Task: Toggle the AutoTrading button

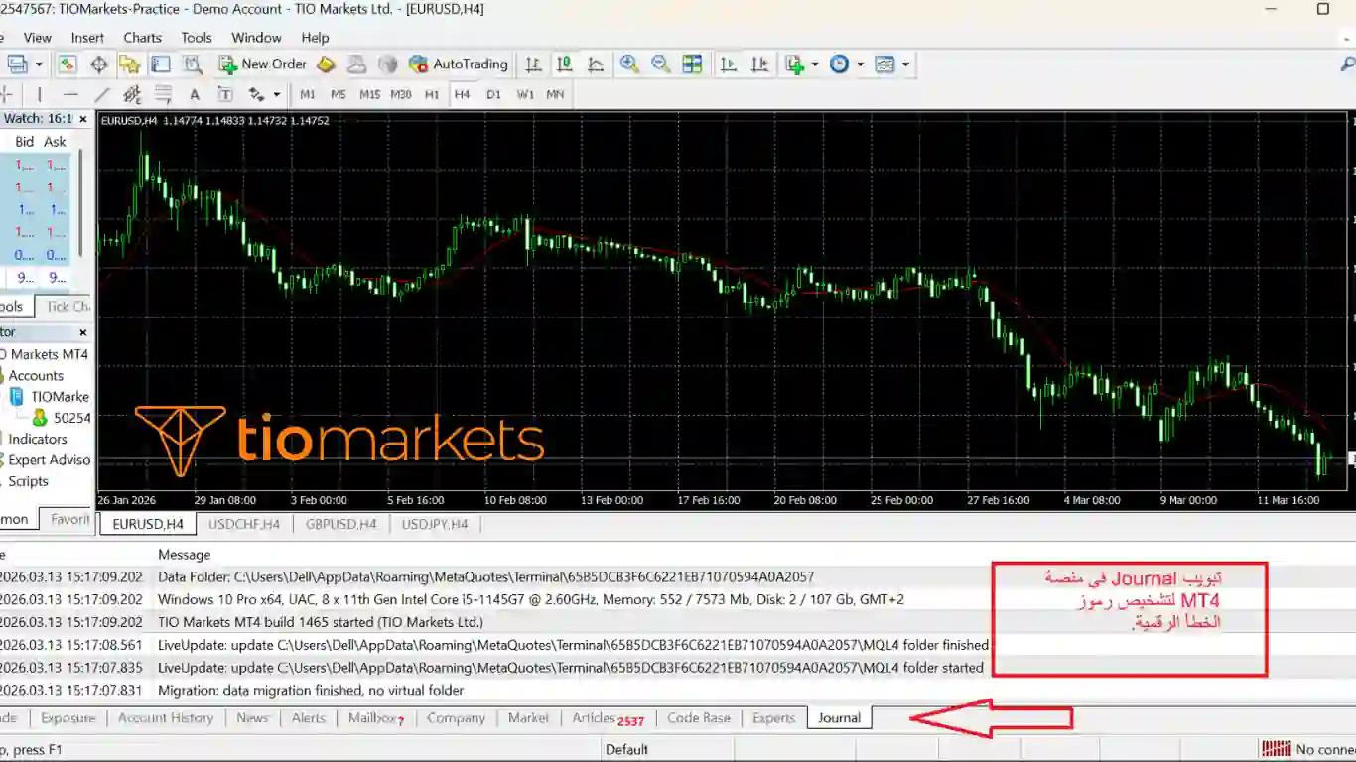Action: point(458,64)
